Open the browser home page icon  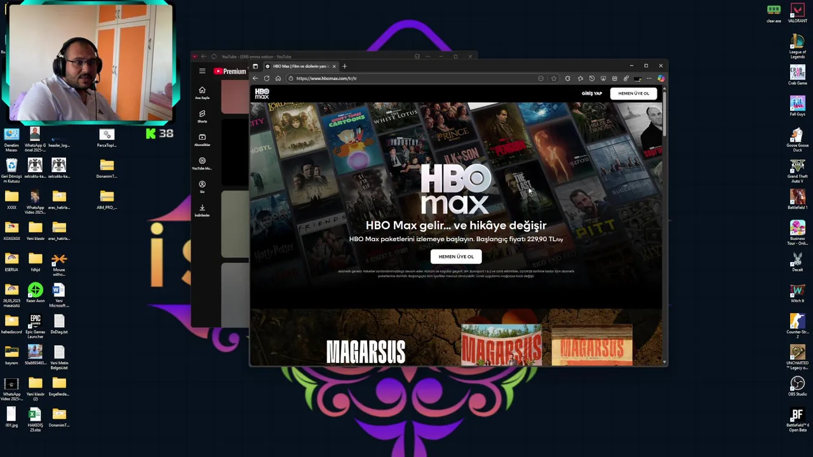point(278,79)
